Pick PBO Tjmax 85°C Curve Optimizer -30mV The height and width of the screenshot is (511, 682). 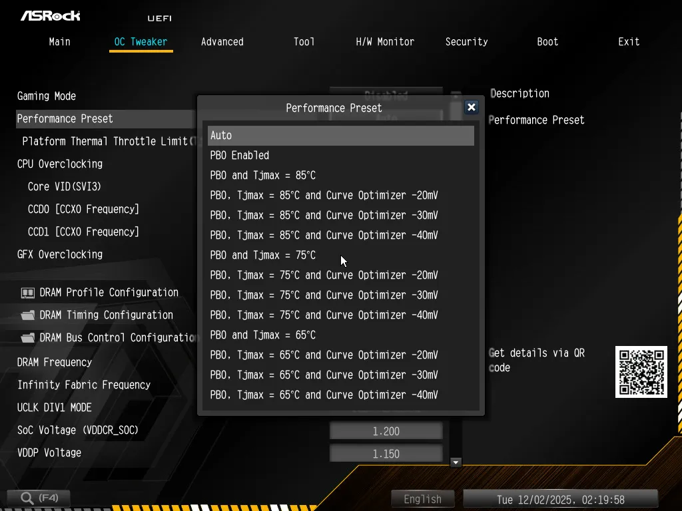tap(324, 216)
